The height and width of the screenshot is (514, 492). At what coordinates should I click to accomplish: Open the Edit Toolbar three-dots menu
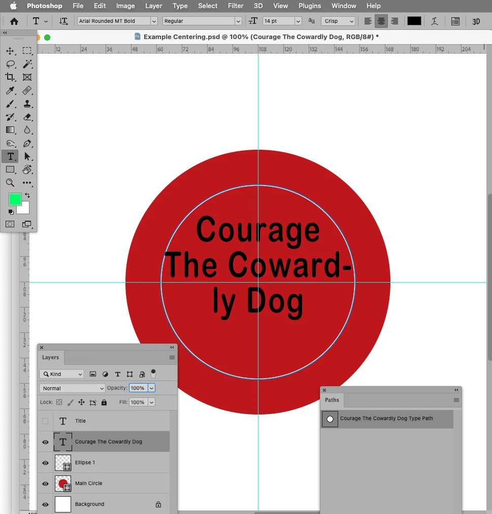[27, 183]
